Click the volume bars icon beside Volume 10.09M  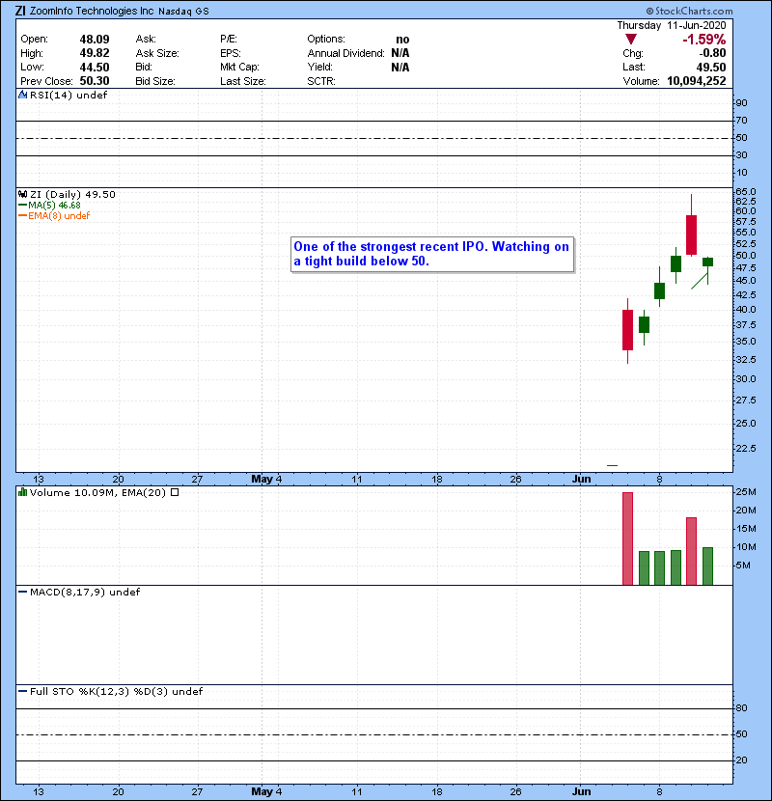pyautogui.click(x=22, y=492)
